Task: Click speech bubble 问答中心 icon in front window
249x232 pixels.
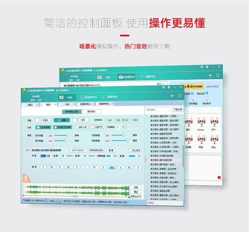Action: tap(103, 96)
